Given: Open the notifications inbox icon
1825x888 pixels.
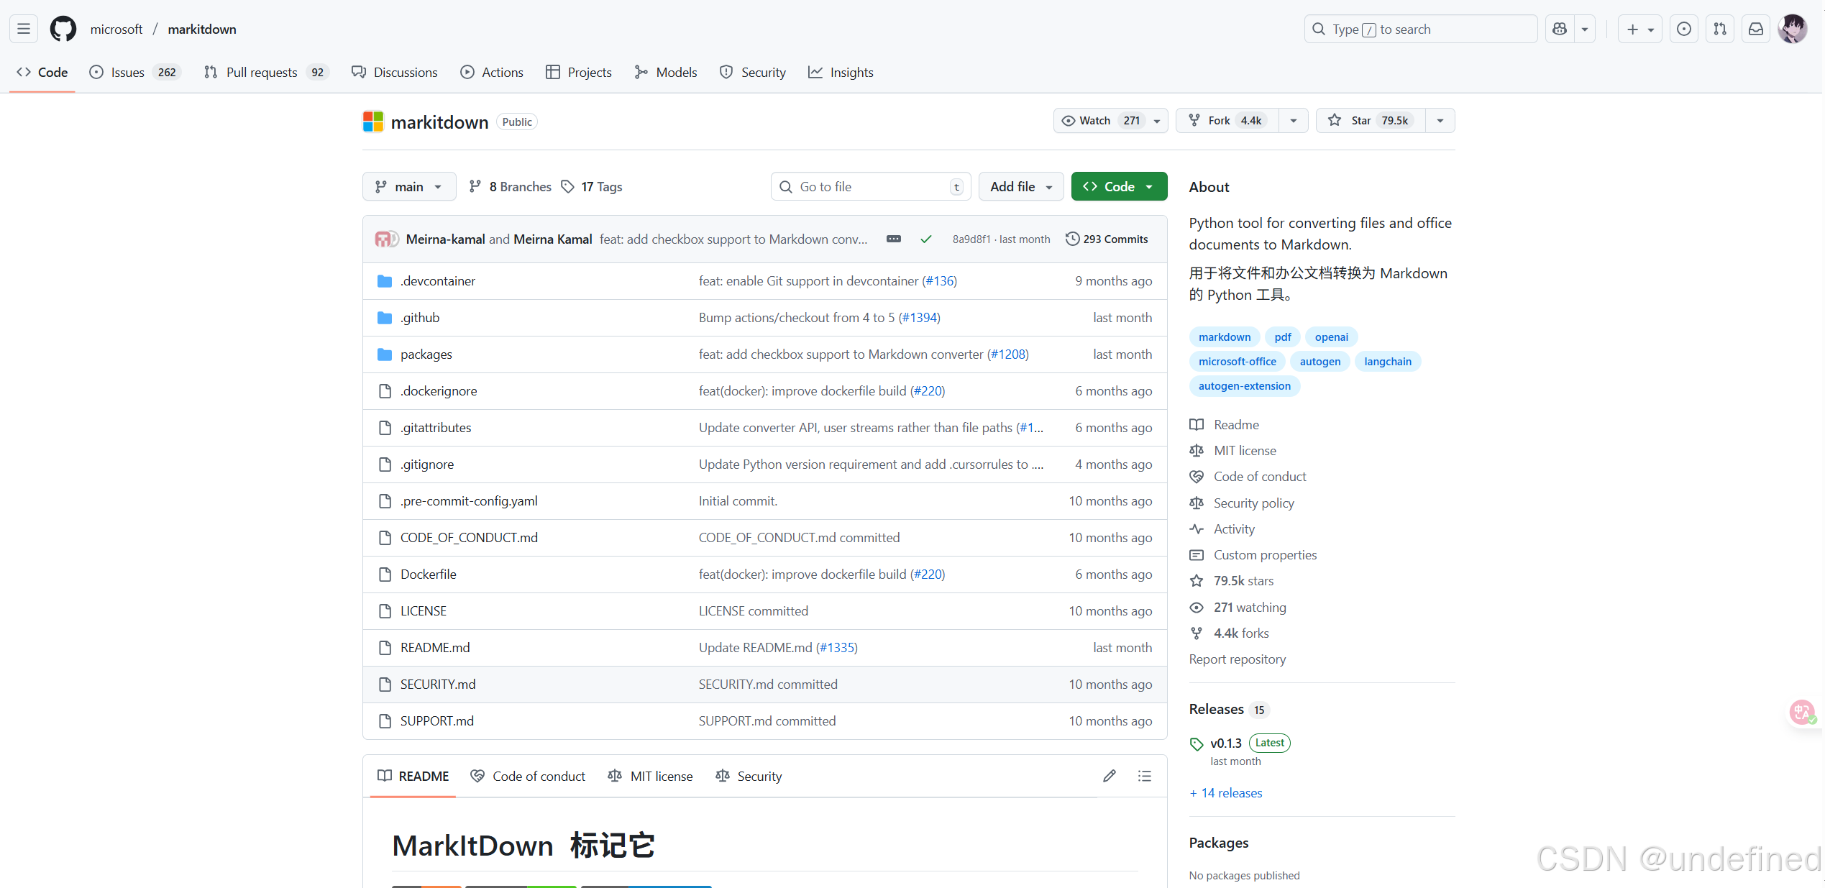Looking at the screenshot, I should [x=1756, y=29].
